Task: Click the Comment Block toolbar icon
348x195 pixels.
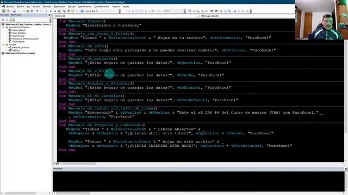Action: (225, 11)
